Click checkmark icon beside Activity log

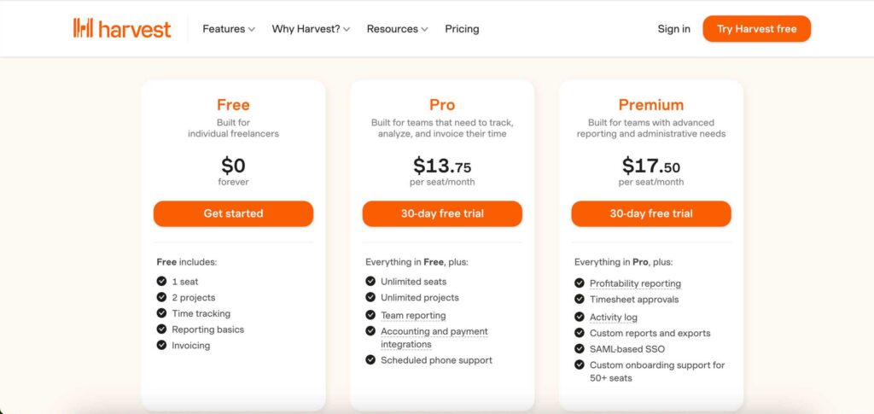click(580, 318)
